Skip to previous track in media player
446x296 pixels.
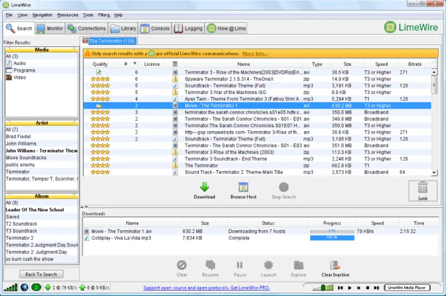(340, 288)
